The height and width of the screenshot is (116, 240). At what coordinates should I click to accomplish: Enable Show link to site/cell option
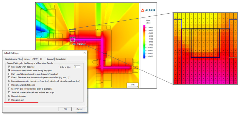[x=9, y=92]
